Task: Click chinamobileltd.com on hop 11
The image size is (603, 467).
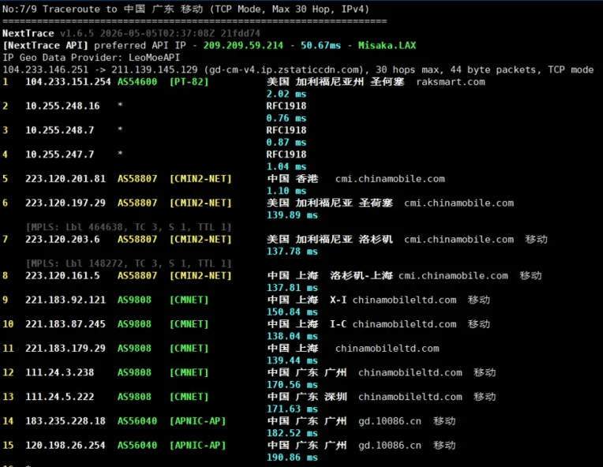Action: pos(388,348)
